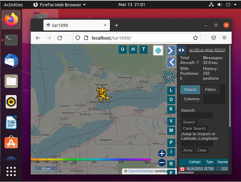Toggle the K map button

pyautogui.click(x=171, y=109)
